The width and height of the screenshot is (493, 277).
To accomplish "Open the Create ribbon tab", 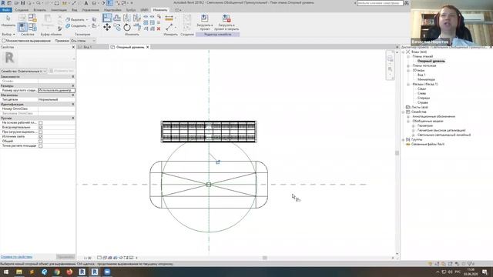I will point(22,10).
